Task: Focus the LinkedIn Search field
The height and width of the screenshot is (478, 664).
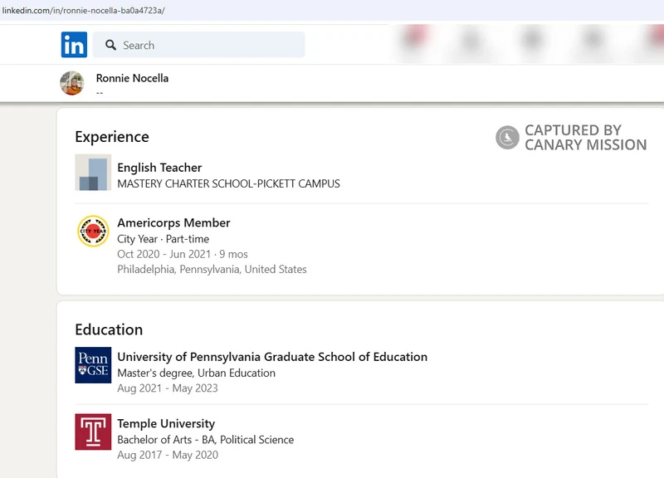Action: coord(198,45)
